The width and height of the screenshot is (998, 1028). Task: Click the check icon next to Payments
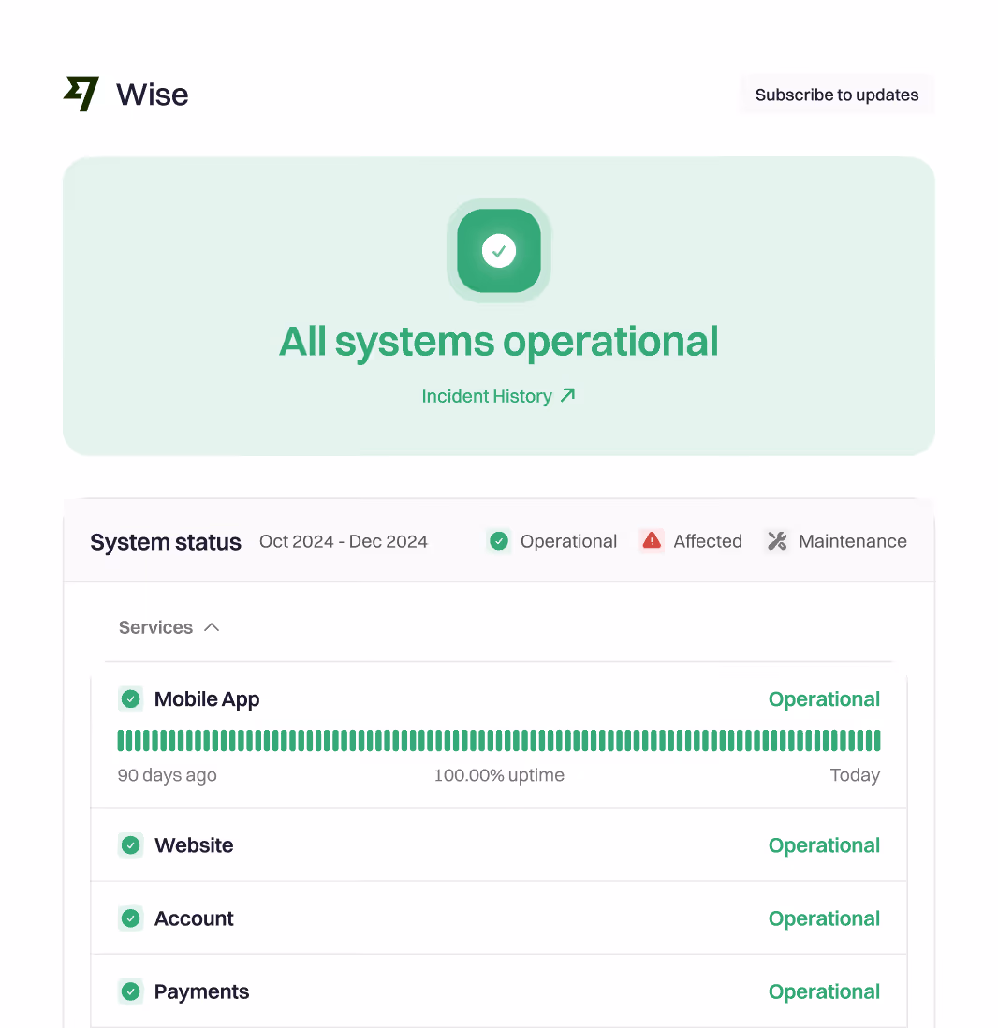point(130,991)
